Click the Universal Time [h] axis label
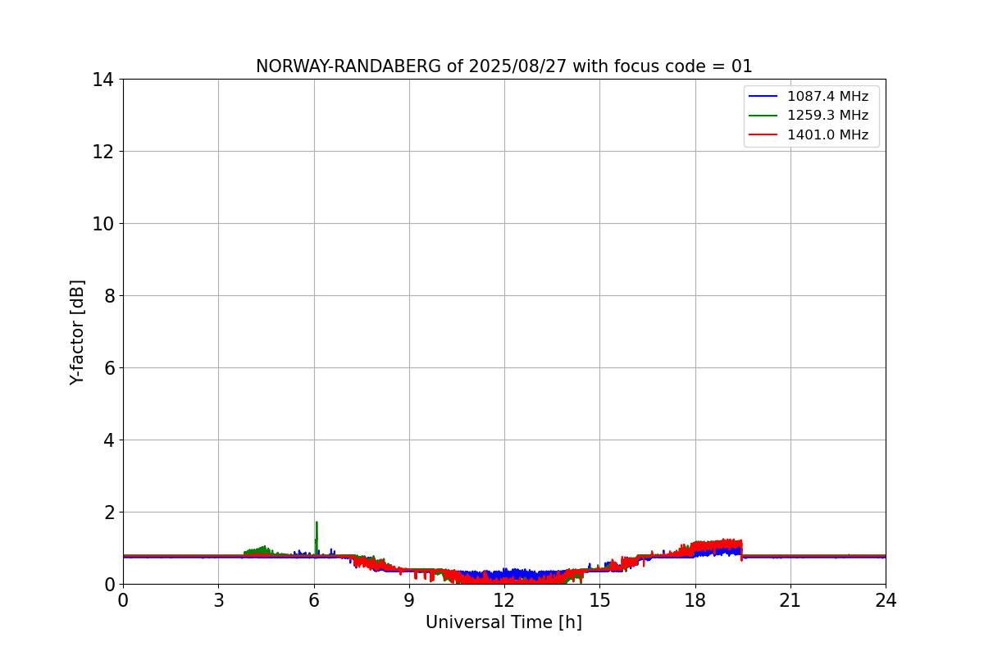984x656 pixels. coord(503,622)
